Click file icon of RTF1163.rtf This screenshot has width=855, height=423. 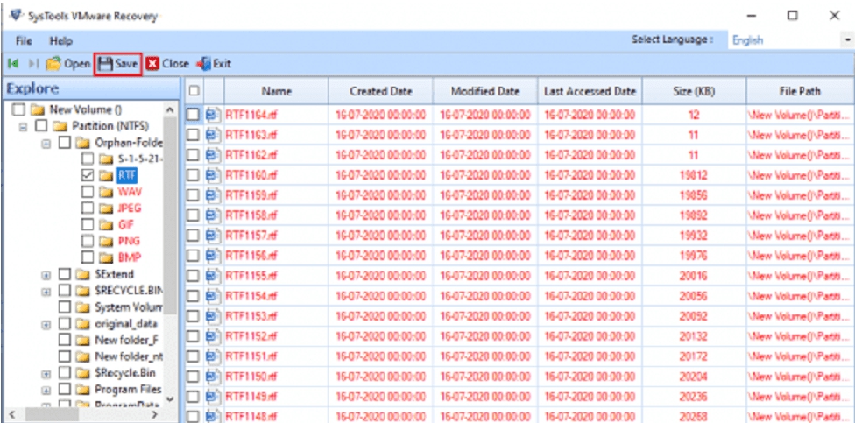[x=213, y=135]
